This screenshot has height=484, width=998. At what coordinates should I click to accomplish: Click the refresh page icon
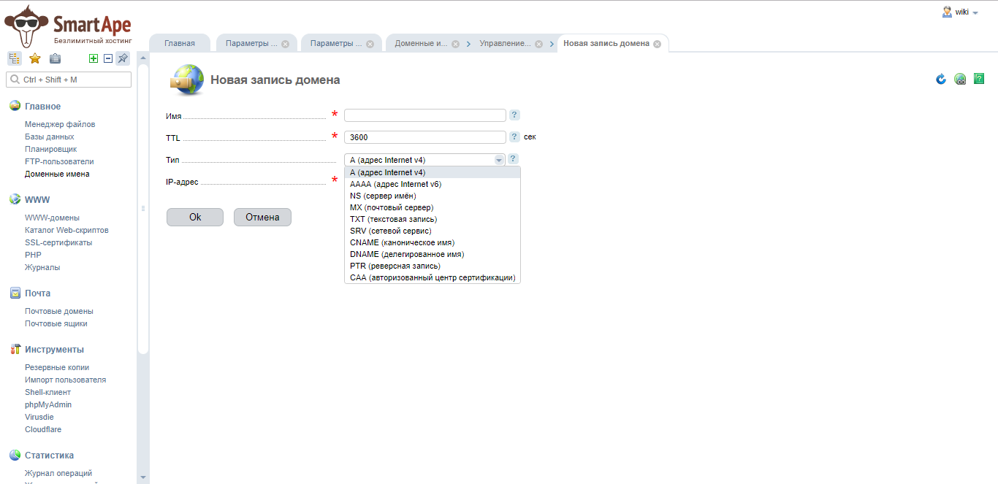[941, 79]
